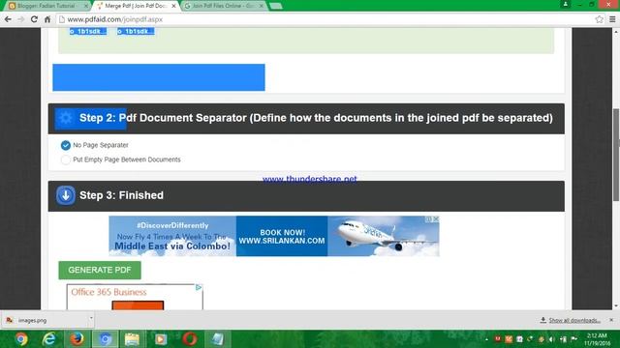Image resolution: width=620 pixels, height=348 pixels.
Task: Reload the pdfaid page
Action: pyautogui.click(x=34, y=19)
